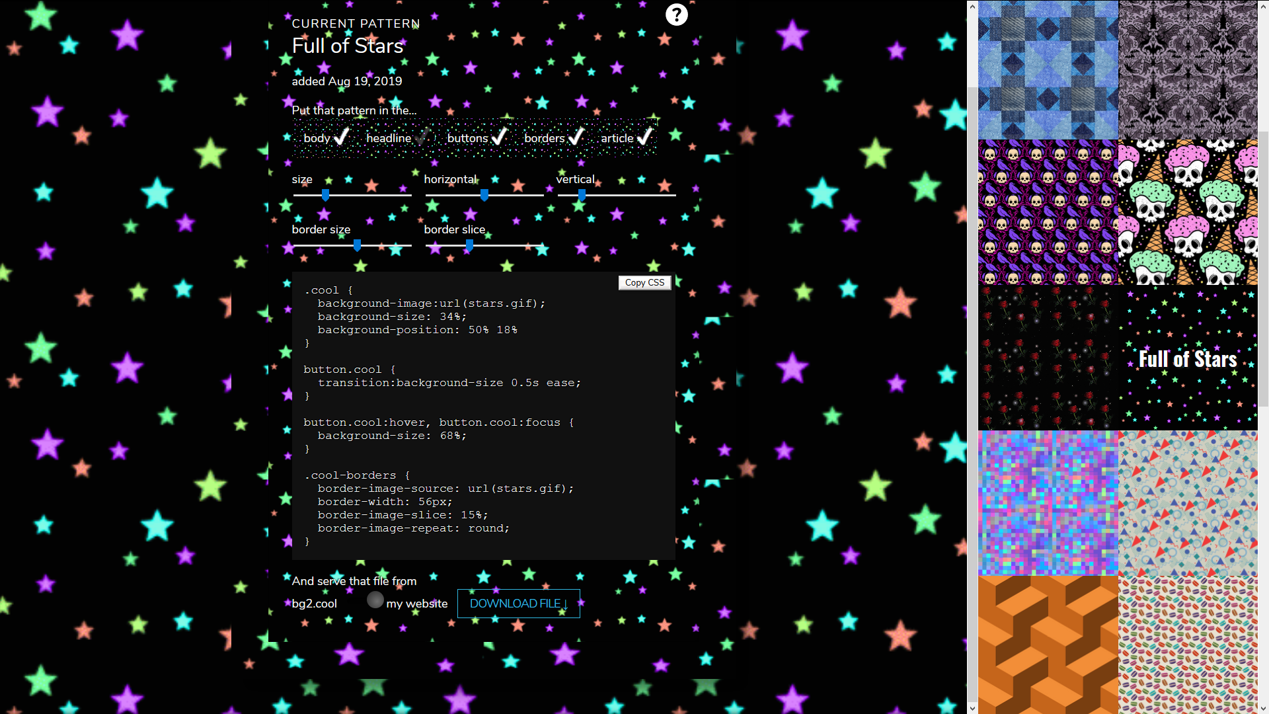Click the horizontal position slider handle
Image resolution: width=1269 pixels, height=714 pixels.
click(x=484, y=195)
